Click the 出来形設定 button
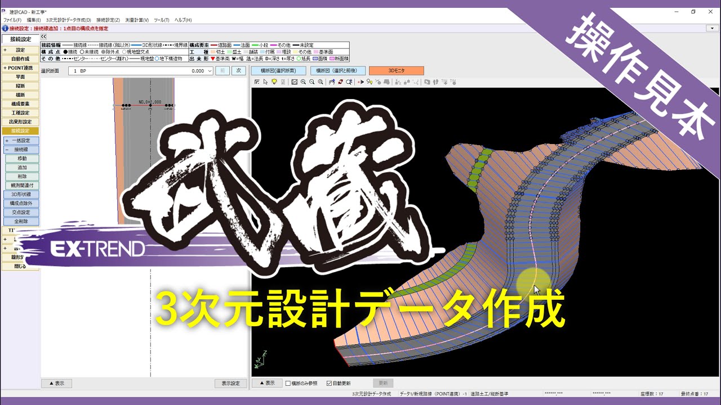 20,122
